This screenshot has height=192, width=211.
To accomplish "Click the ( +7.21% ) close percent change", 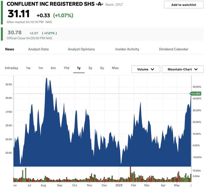I will point(49,33).
